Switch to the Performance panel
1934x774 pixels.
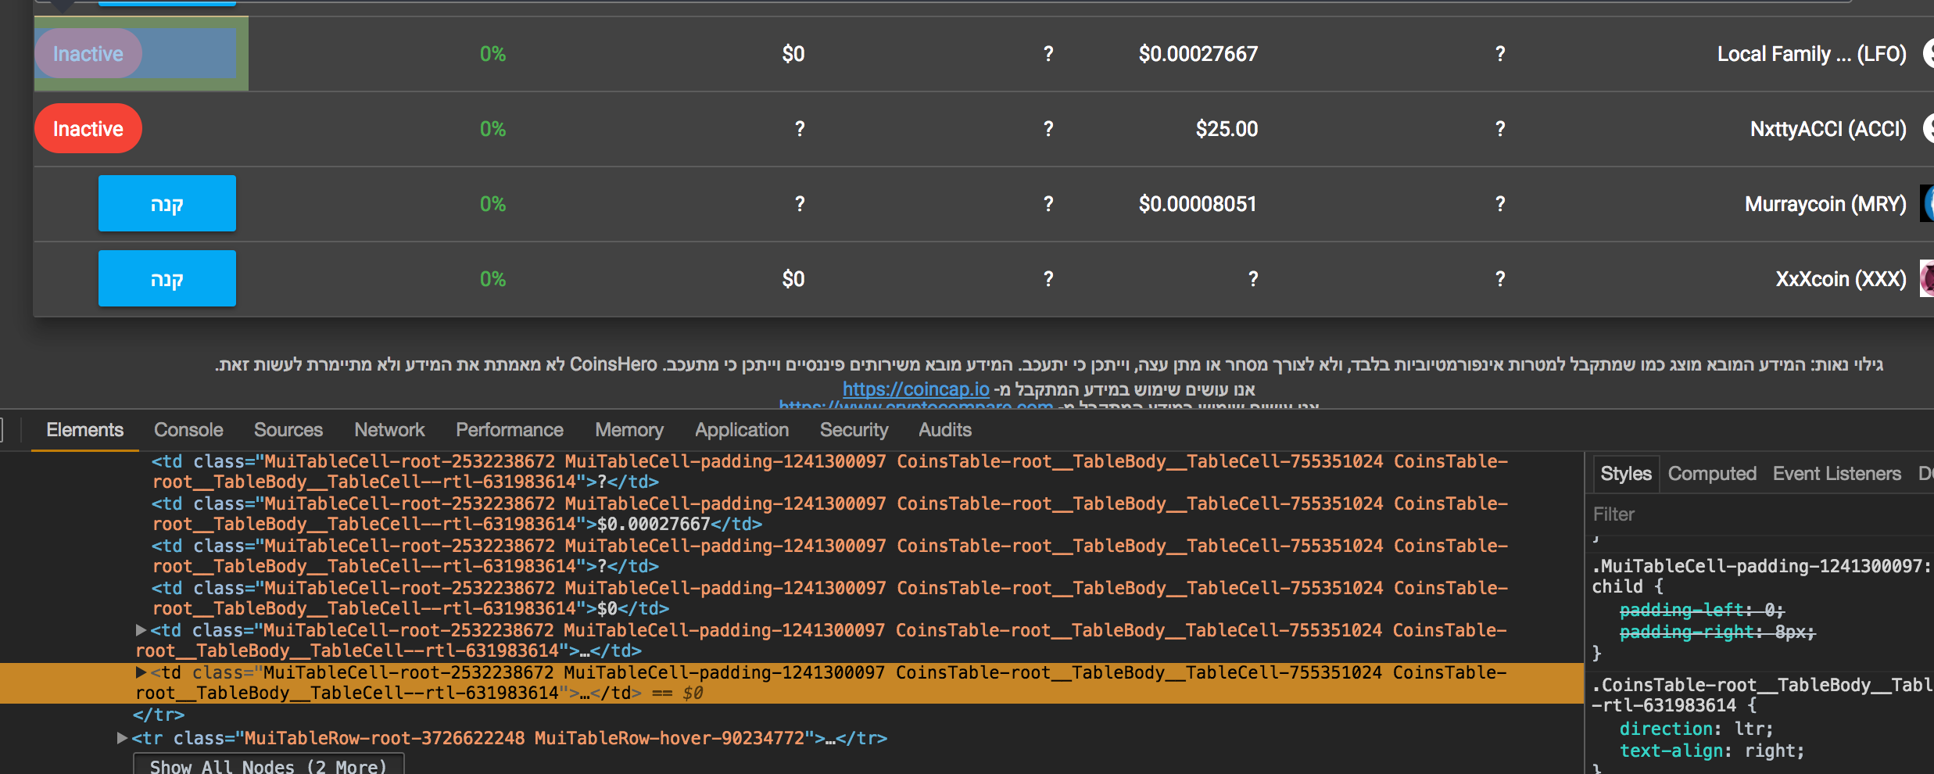tap(509, 429)
